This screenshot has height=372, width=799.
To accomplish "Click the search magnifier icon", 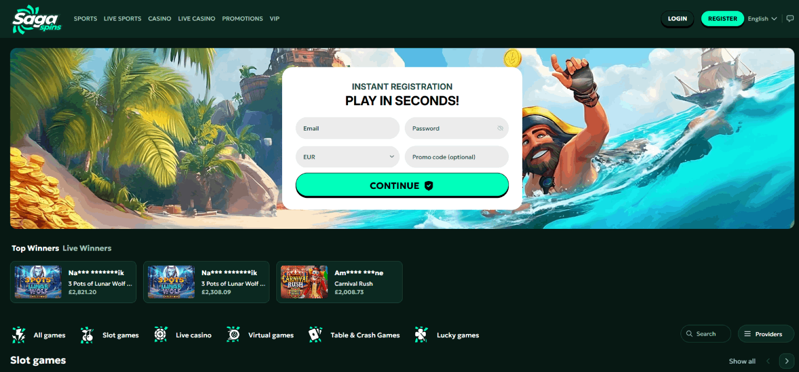I will 690,333.
